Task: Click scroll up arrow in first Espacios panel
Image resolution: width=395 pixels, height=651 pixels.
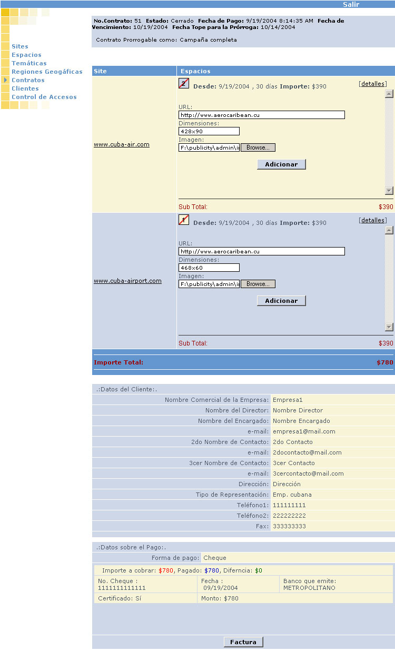Action: click(x=389, y=94)
